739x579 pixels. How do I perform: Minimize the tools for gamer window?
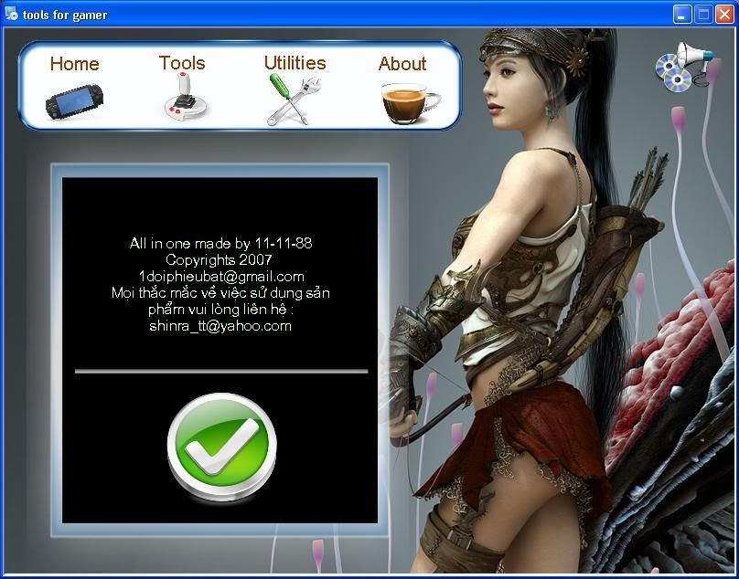682,15
